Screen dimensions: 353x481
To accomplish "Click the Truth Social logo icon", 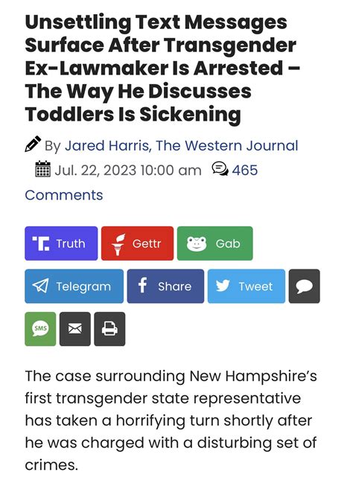I will pyautogui.click(x=41, y=243).
